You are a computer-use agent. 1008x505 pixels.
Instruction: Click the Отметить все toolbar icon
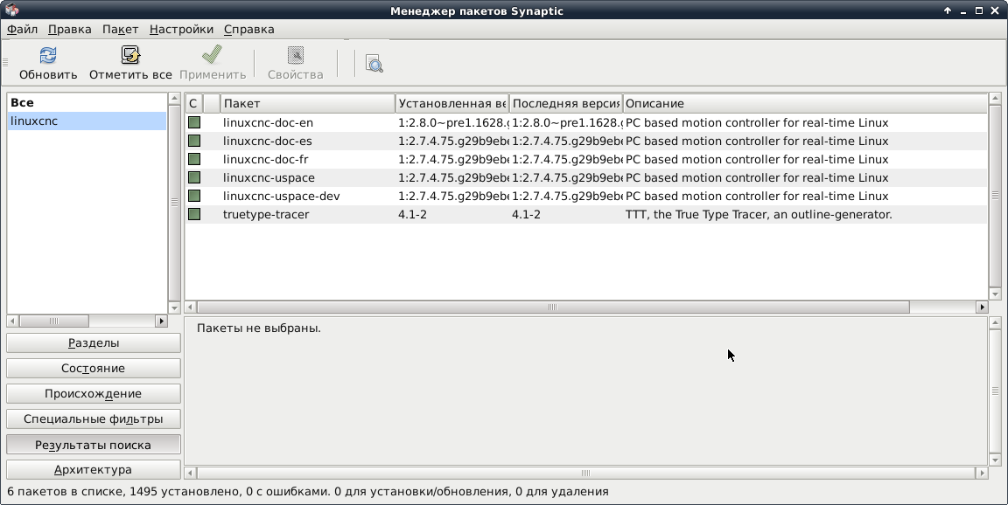tap(130, 55)
